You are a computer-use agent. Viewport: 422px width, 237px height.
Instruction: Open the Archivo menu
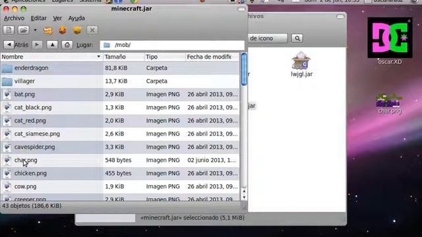pyautogui.click(x=14, y=18)
